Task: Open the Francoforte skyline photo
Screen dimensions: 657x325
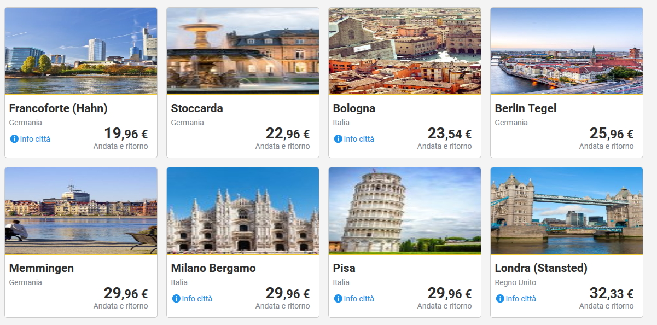Action: coord(81,51)
